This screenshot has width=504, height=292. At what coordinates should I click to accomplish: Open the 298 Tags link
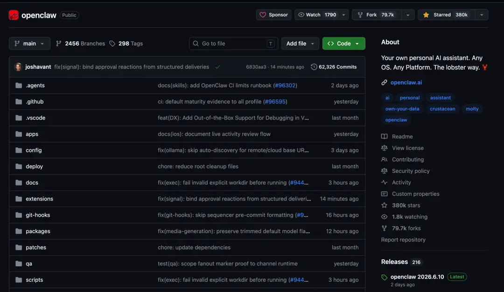click(126, 43)
